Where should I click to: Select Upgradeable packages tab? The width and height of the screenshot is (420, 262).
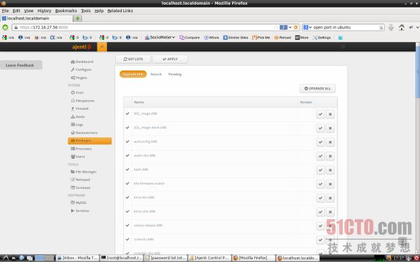point(133,74)
